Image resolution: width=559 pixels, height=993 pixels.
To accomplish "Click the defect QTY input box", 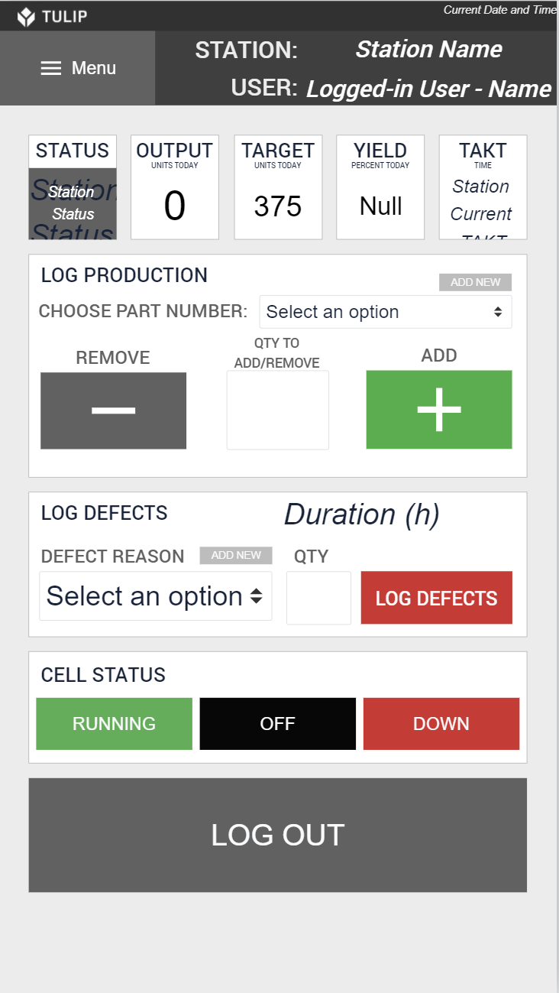I will coord(318,597).
